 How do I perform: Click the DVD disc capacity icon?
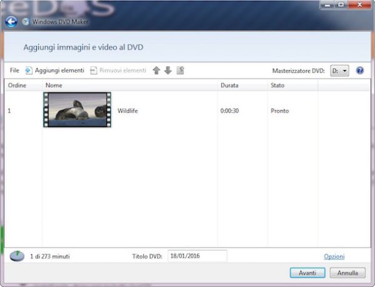[x=16, y=256]
